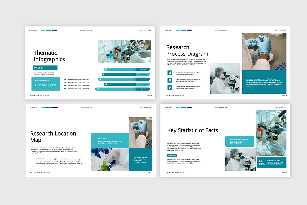Pick the light teal swatch in the page 15 header
Screen dimensions: 307x205
coord(43,108)
